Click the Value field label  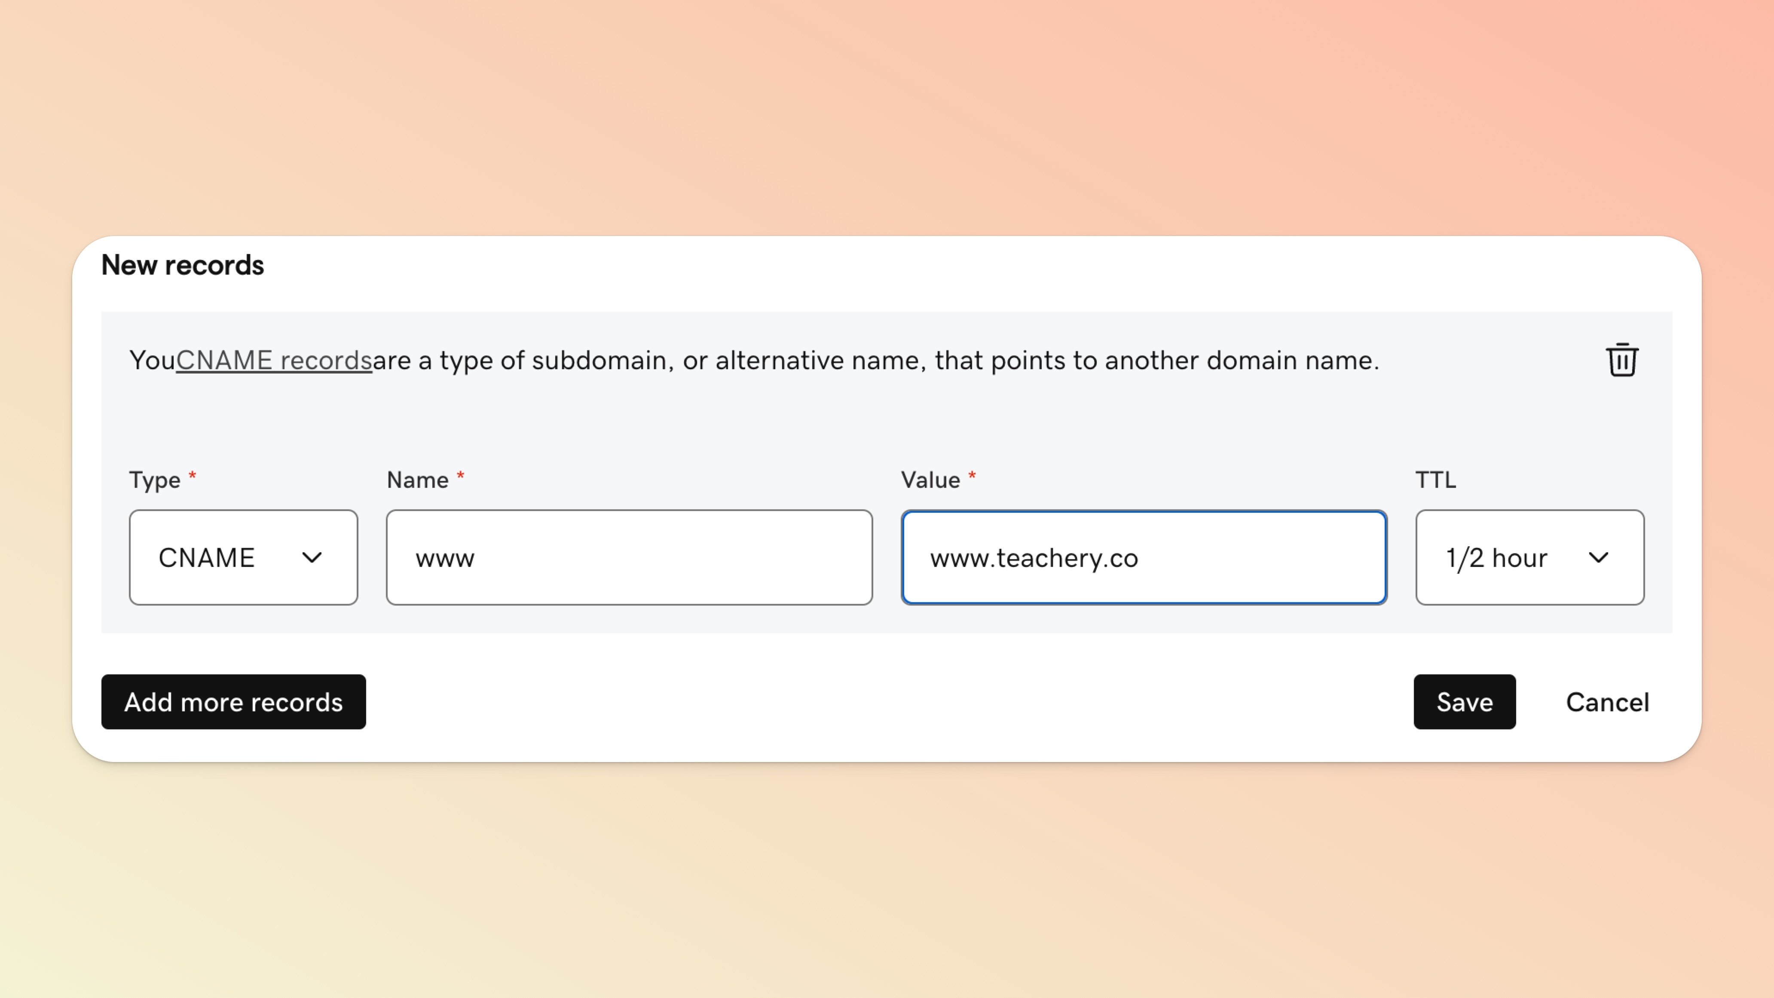coord(930,480)
